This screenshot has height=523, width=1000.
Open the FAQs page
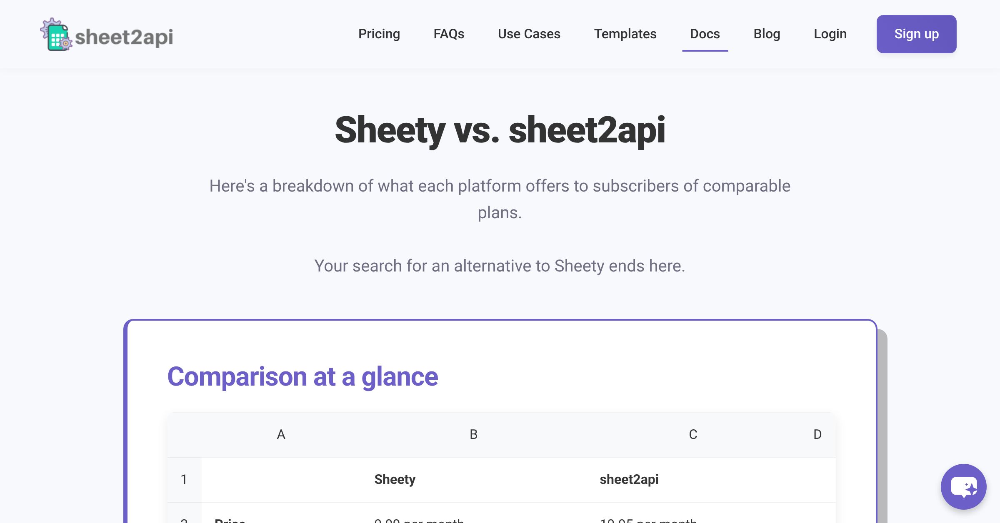pos(449,34)
